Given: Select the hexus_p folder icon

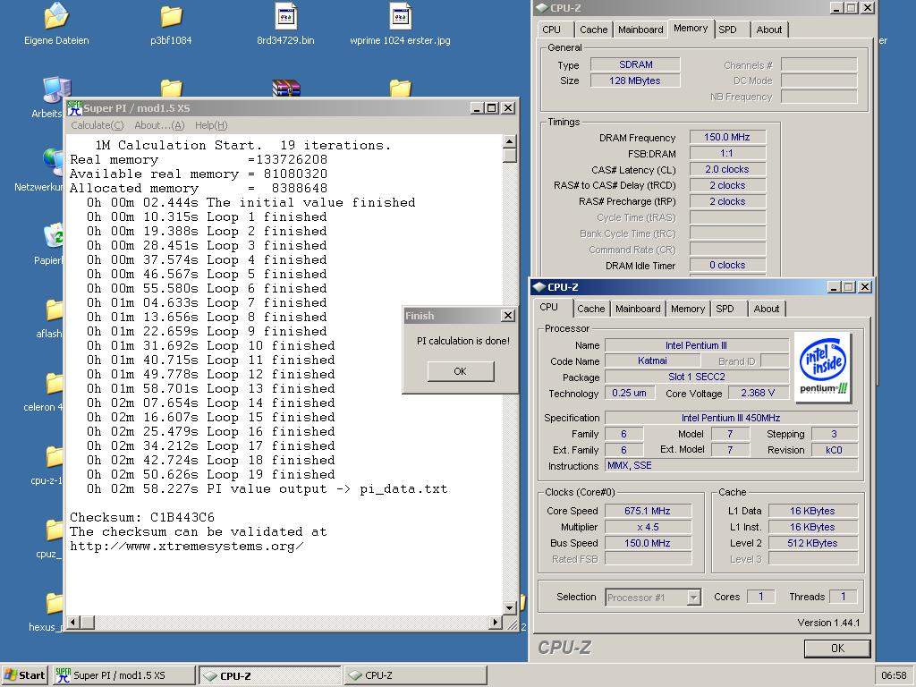Looking at the screenshot, I should [x=55, y=604].
